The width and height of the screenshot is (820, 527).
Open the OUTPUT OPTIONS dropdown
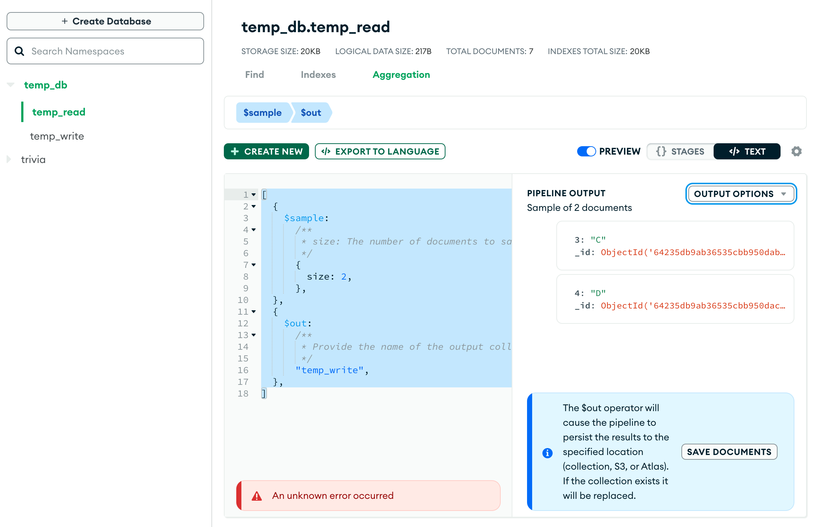point(741,194)
